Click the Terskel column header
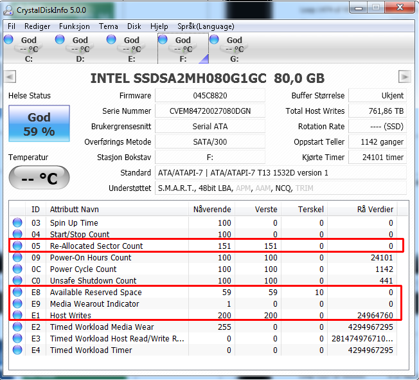The width and height of the screenshot is (419, 380). 304,209
